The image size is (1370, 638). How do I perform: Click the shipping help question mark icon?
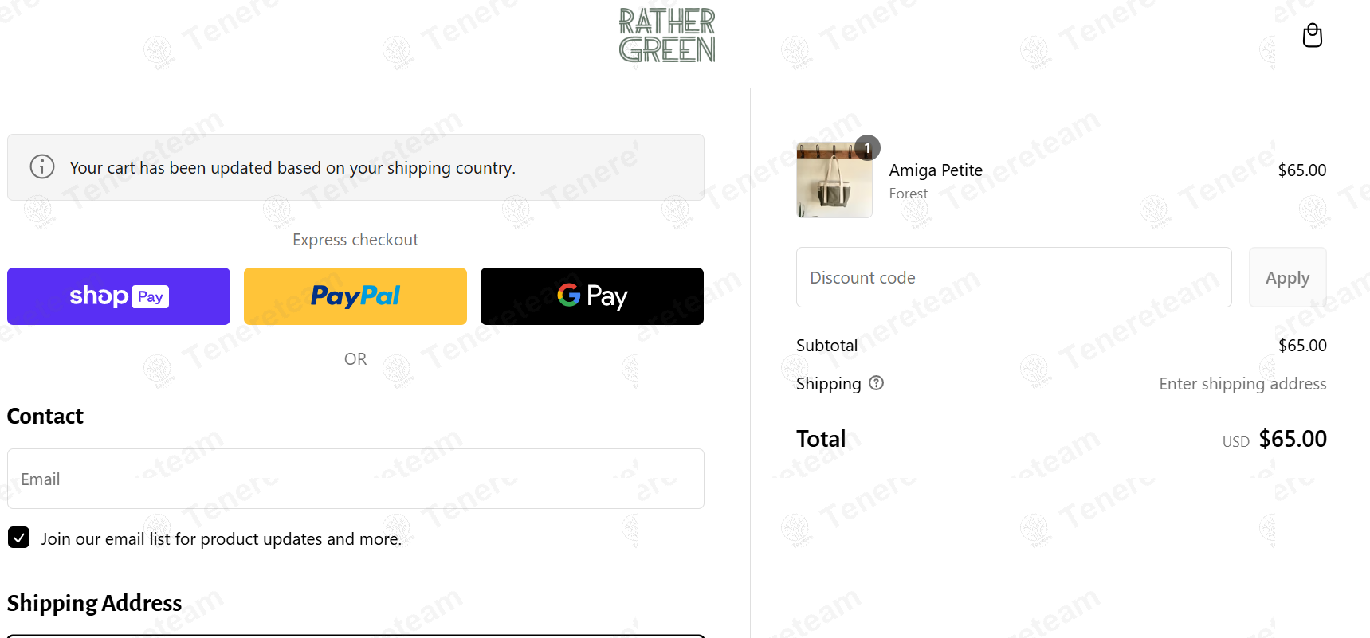tap(876, 383)
